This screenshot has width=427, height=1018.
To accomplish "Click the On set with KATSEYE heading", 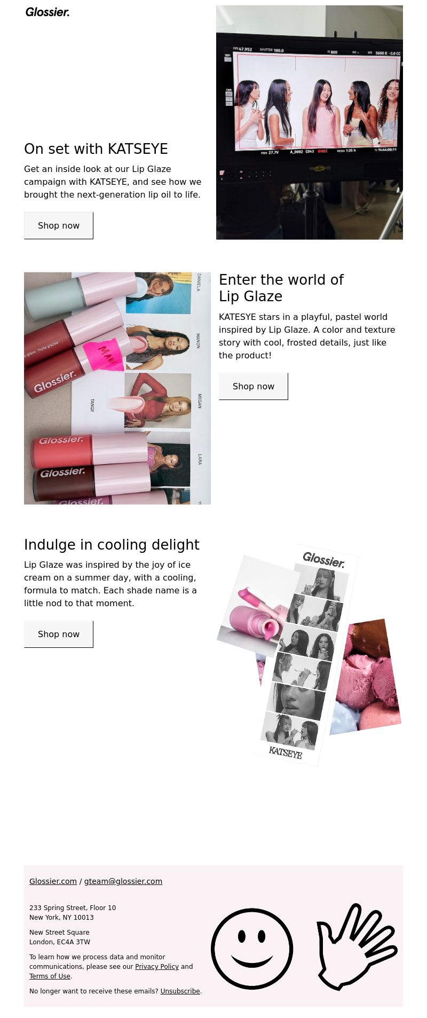I will pos(96,149).
